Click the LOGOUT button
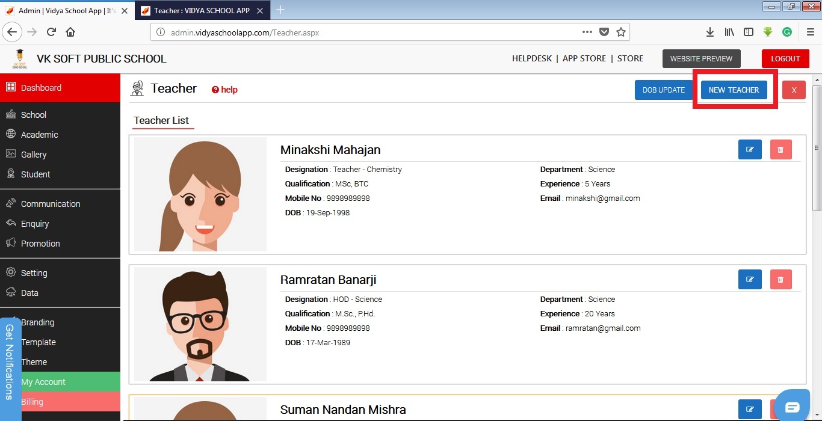The width and height of the screenshot is (822, 421). pyautogui.click(x=785, y=58)
